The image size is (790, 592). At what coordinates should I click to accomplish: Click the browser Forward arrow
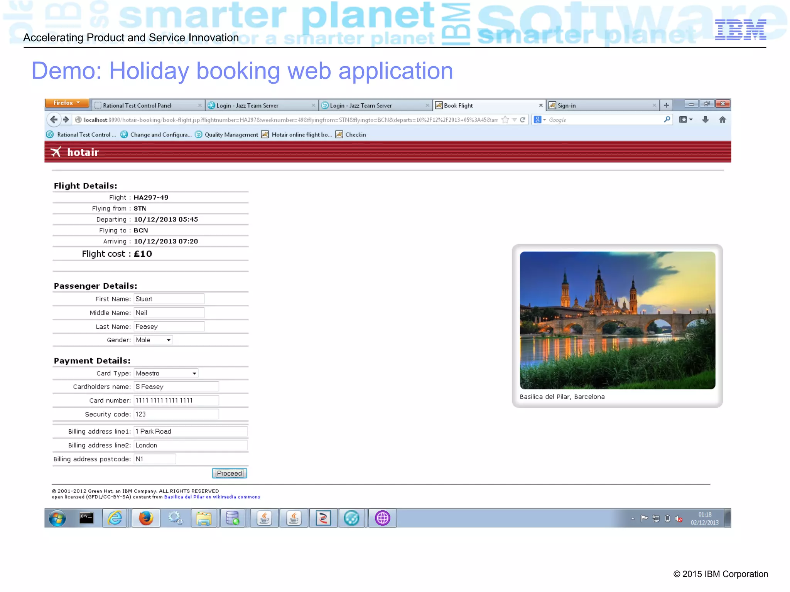tap(66, 120)
